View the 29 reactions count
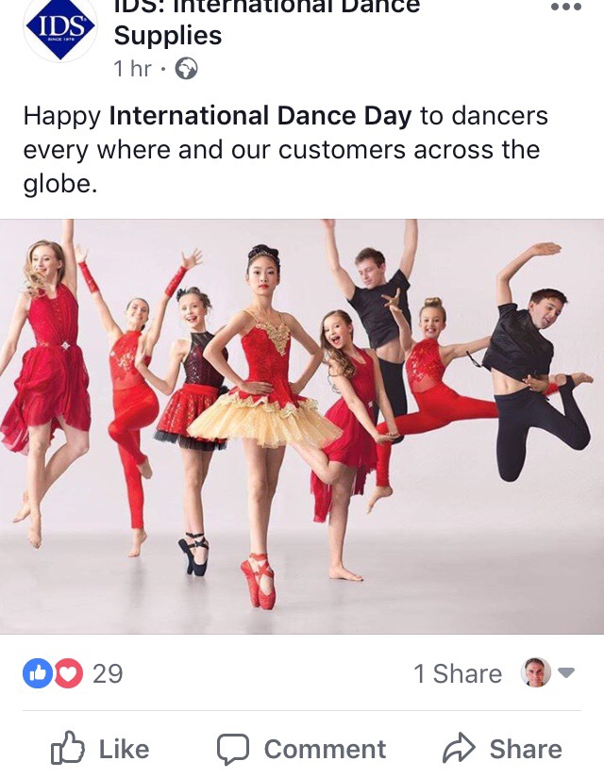The width and height of the screenshot is (604, 778). [x=108, y=674]
